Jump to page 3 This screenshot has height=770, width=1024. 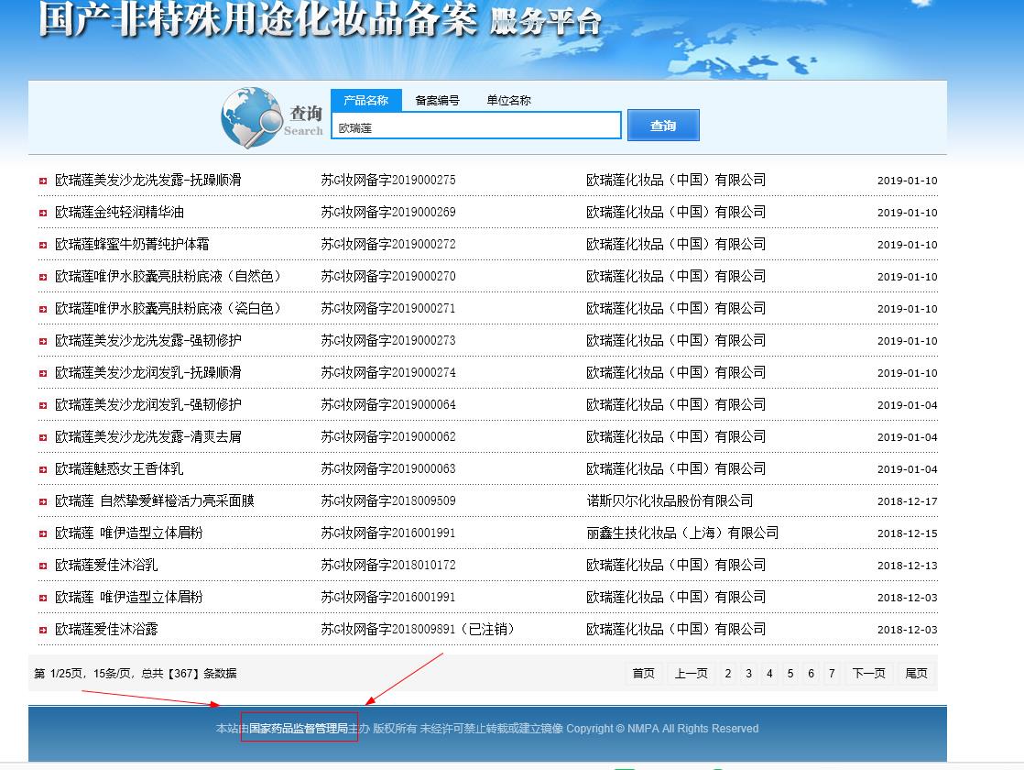tap(748, 673)
